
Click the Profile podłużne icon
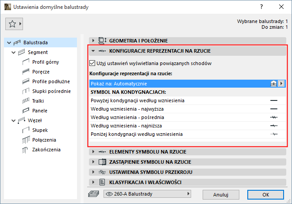26,81
